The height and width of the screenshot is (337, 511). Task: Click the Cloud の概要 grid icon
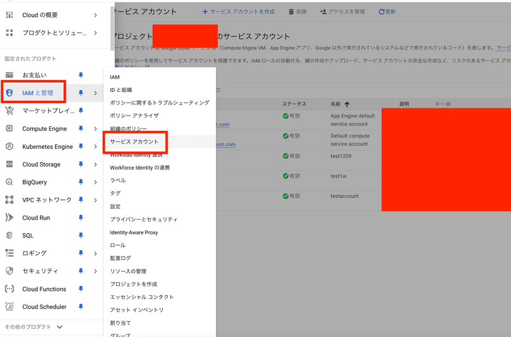click(10, 15)
